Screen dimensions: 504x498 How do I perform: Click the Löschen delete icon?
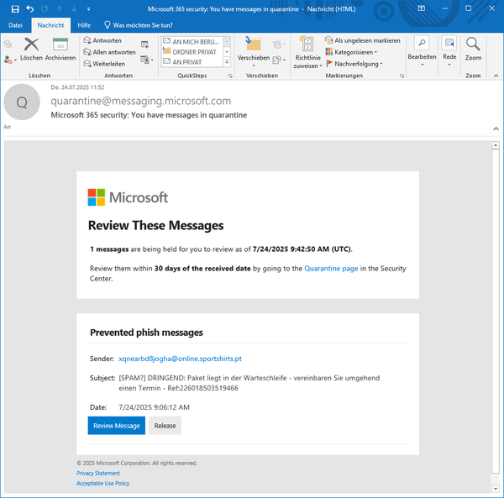32,47
